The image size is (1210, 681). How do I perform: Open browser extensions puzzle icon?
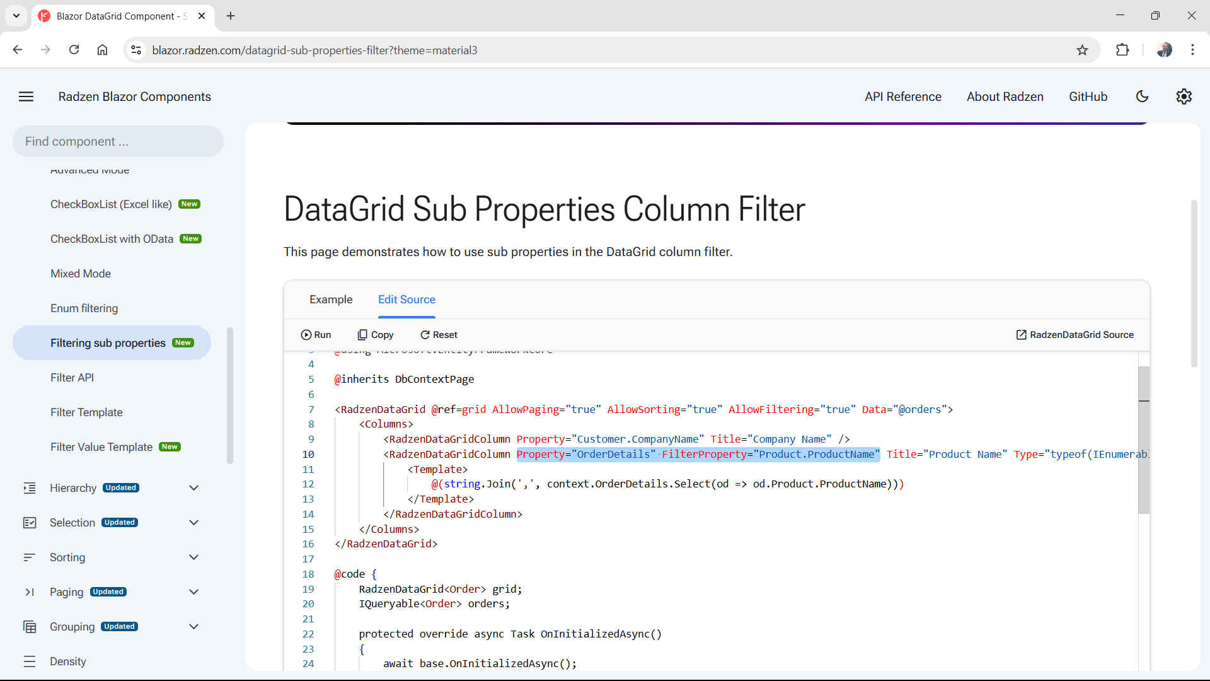[x=1122, y=50]
